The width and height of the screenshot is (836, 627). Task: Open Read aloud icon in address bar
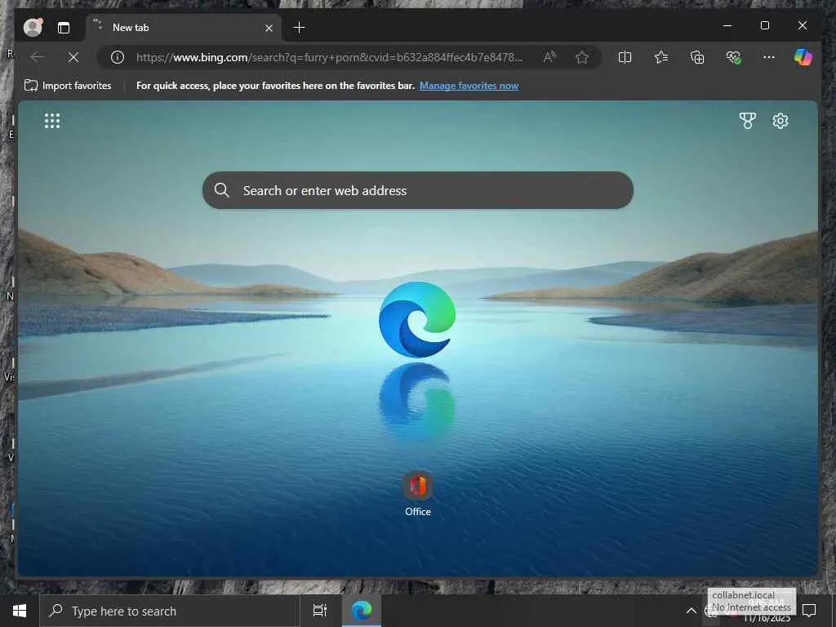(549, 57)
